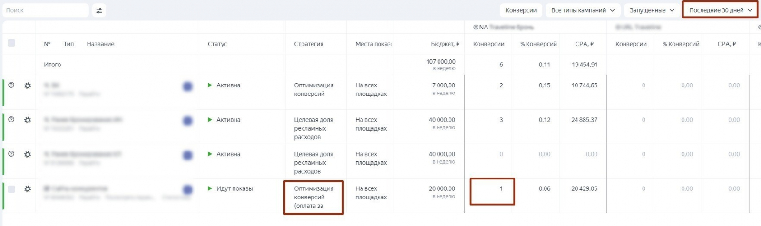Click the blue round swatch in the last campaign row
Screen dimensions: 761x226
[x=187, y=190]
